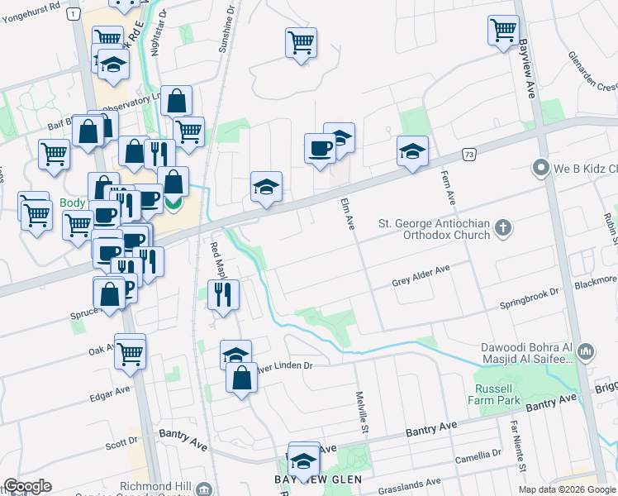Click the Sunshine Dr street label
The width and height of the screenshot is (618, 496).
[226, 29]
